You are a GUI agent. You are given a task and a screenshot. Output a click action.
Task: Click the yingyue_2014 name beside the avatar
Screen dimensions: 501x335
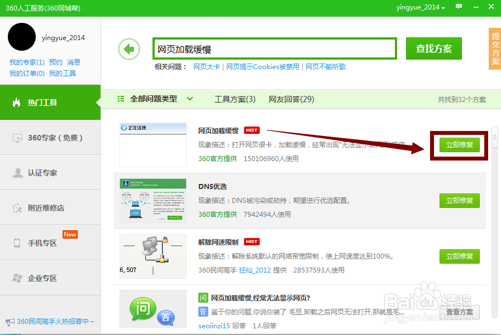pos(63,38)
